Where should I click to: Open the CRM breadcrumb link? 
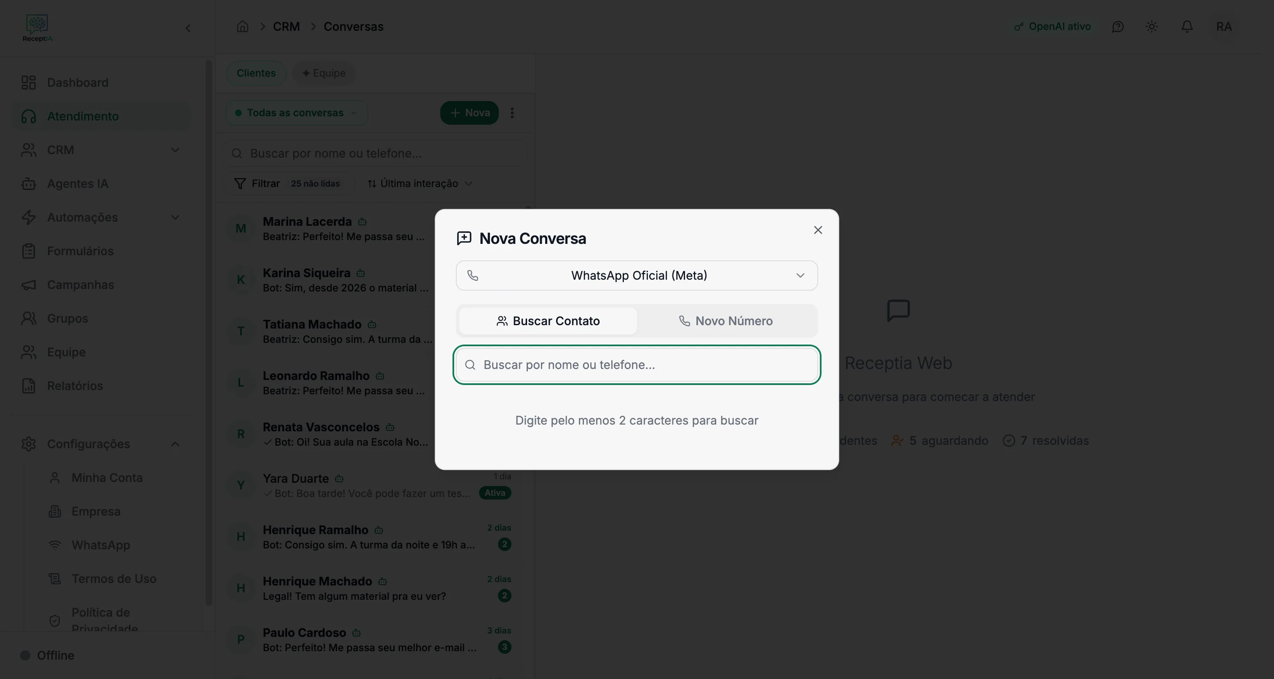[286, 26]
